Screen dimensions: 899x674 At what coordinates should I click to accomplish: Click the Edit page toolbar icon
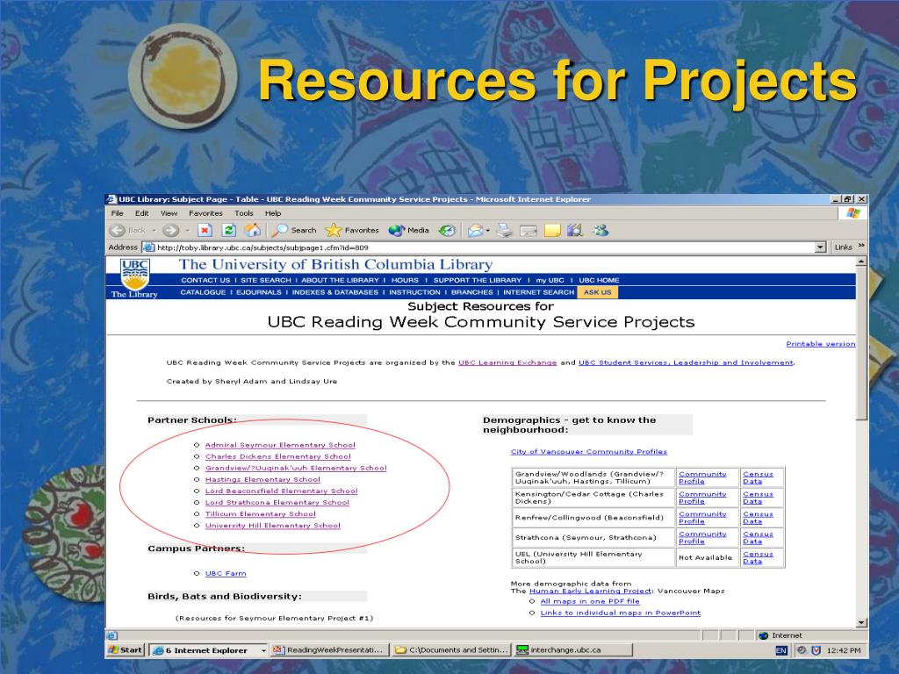coord(528,231)
